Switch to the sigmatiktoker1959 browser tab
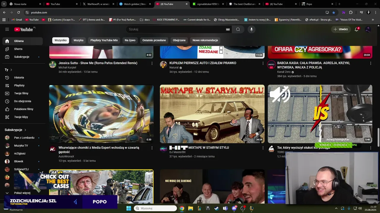Image resolution: width=380 pixels, height=213 pixels. [x=208, y=4]
